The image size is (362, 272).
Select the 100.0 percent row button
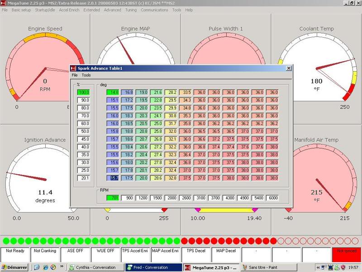83,92
